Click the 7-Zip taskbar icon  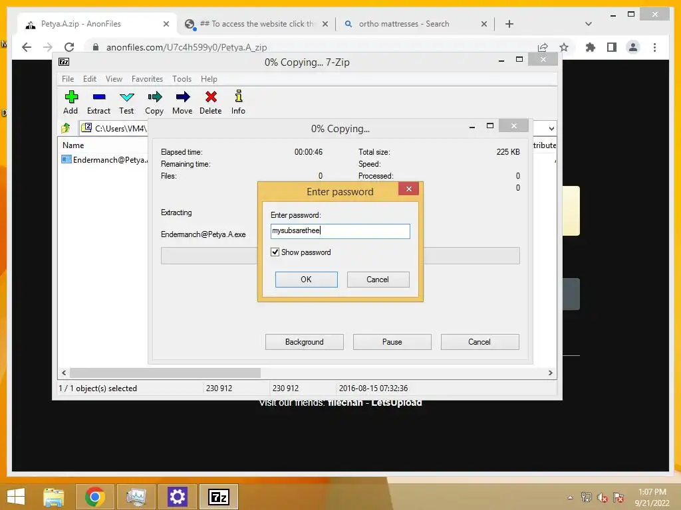click(x=219, y=497)
